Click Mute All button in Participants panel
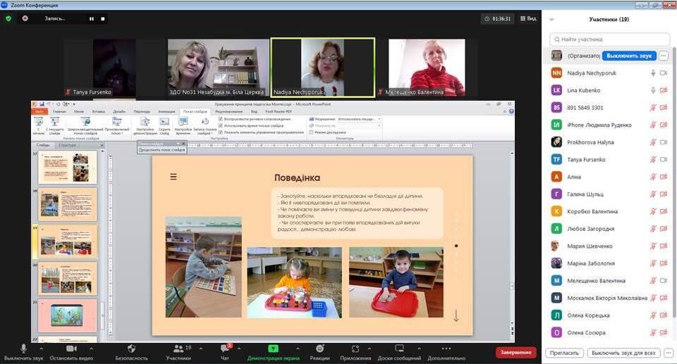The image size is (677, 364). pos(623,353)
